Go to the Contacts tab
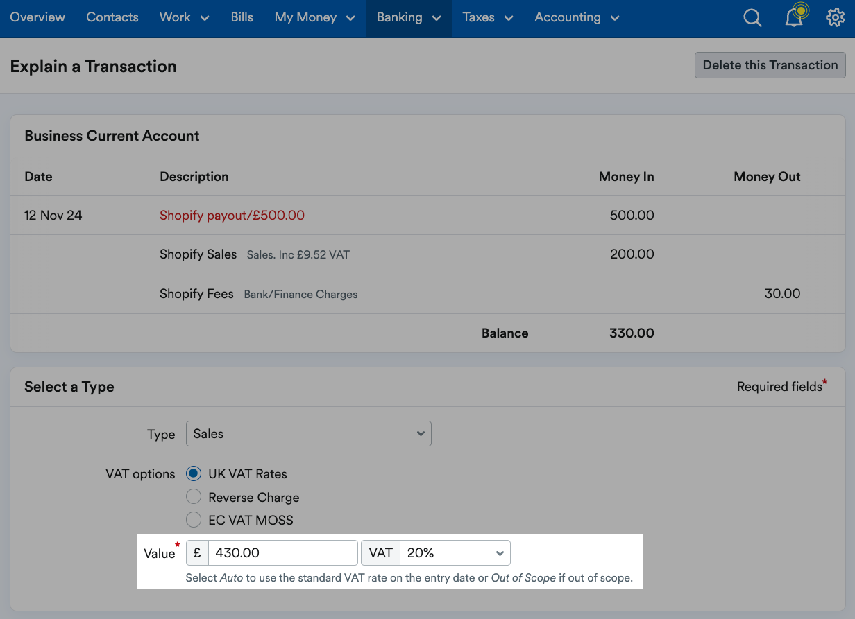 [112, 17]
